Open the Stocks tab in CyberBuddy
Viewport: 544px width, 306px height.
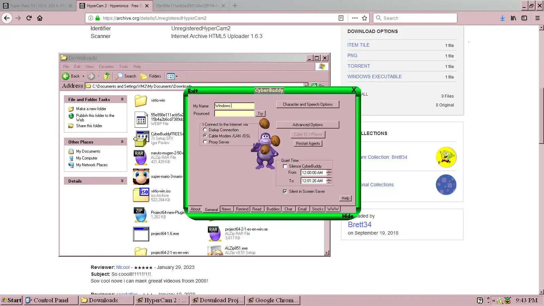point(318,209)
